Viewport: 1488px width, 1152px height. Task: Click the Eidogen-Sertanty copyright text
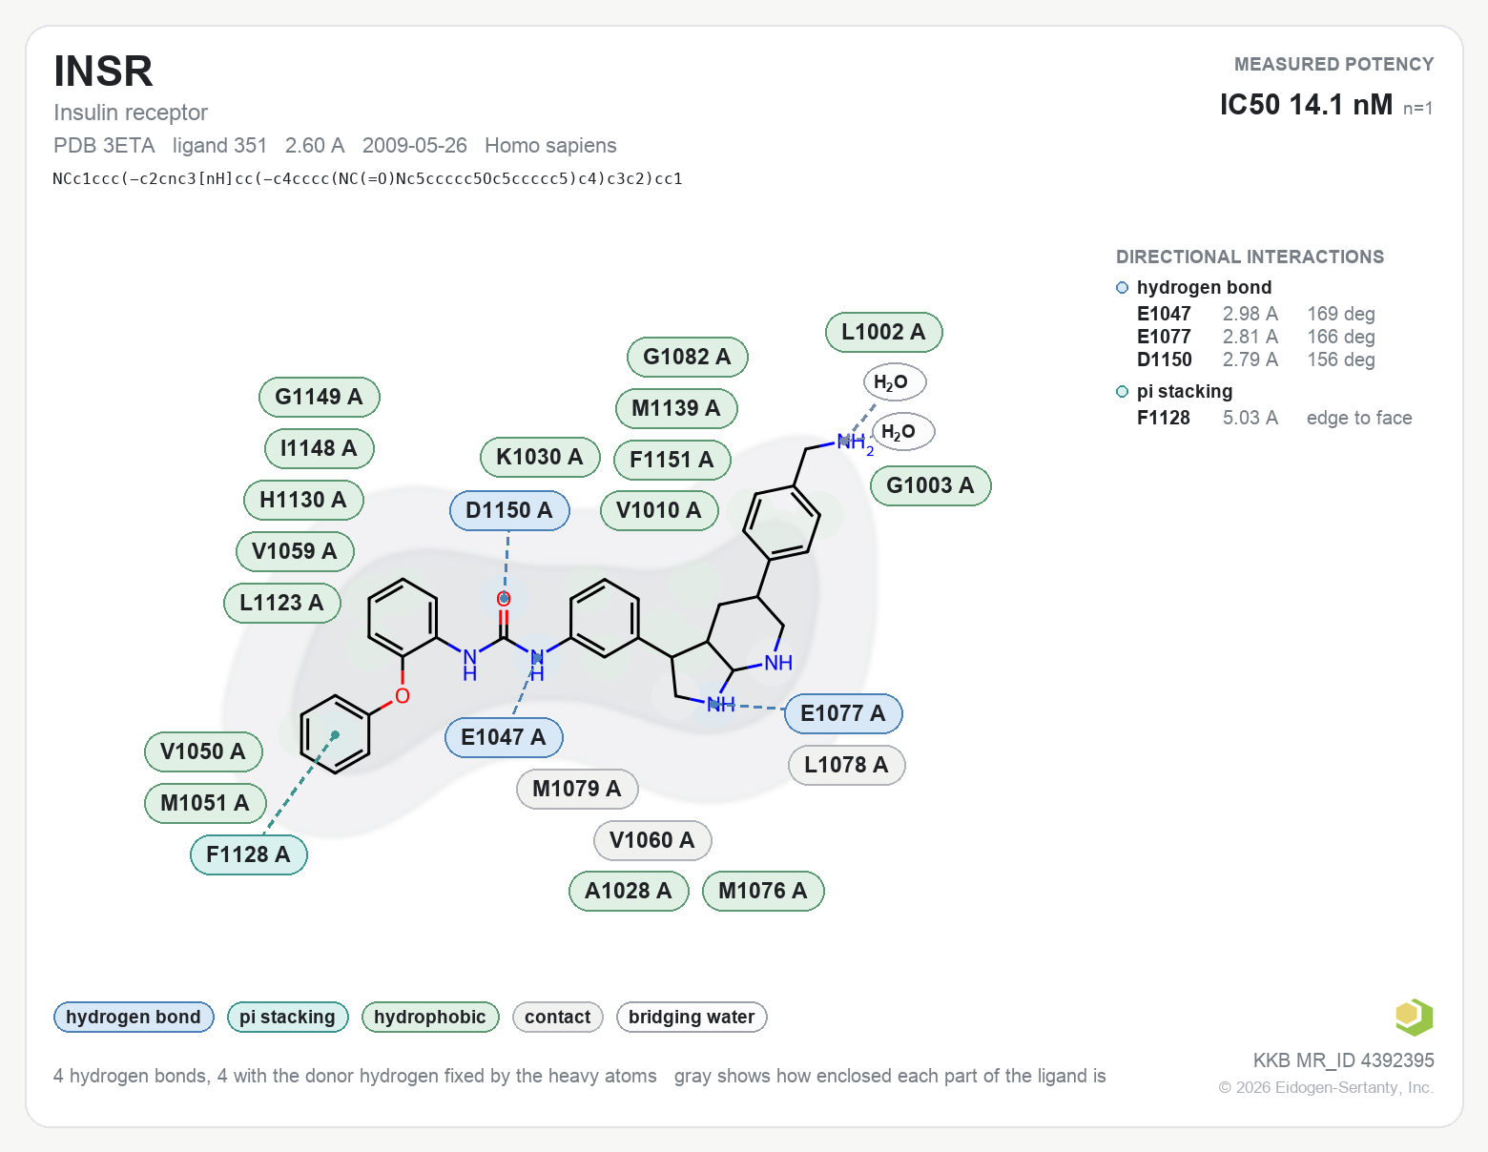(1326, 1088)
